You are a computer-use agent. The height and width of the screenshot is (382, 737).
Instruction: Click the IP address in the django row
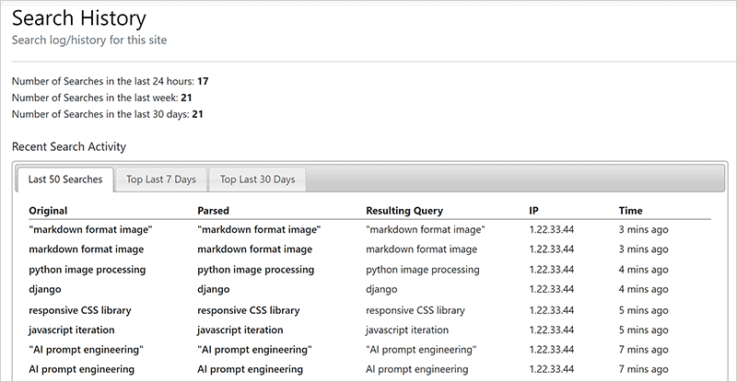click(x=551, y=290)
